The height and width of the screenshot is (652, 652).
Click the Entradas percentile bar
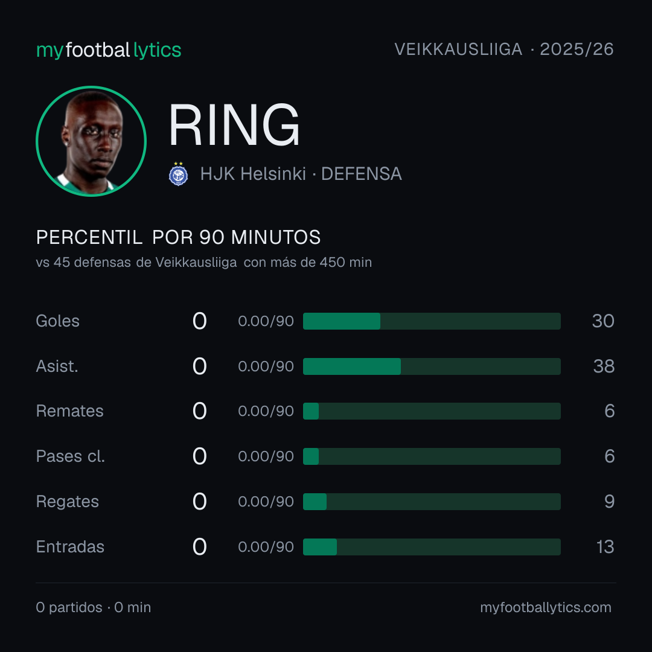(432, 547)
